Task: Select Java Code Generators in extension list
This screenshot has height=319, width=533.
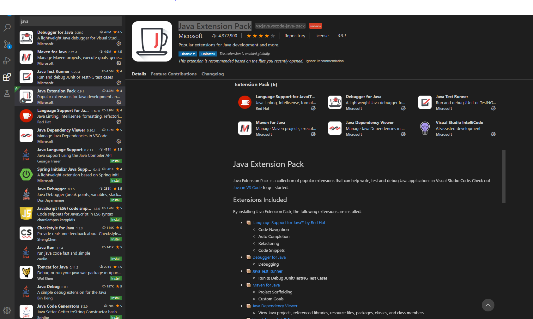Action: (x=70, y=311)
